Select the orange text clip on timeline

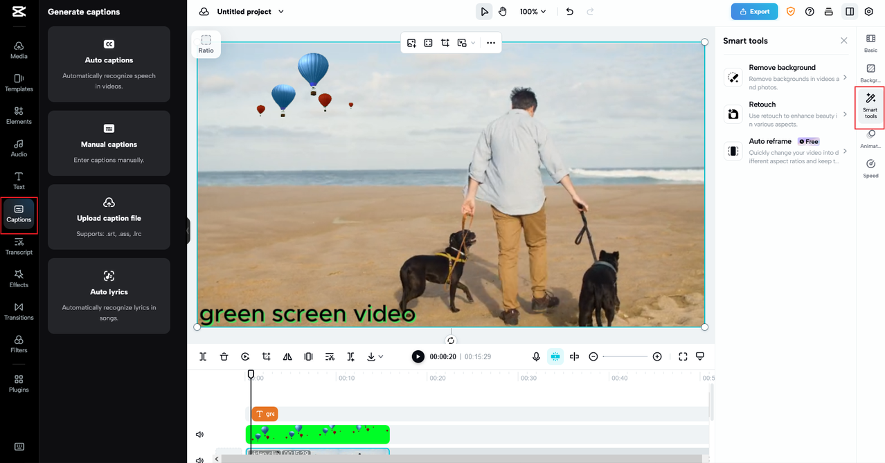click(x=265, y=414)
